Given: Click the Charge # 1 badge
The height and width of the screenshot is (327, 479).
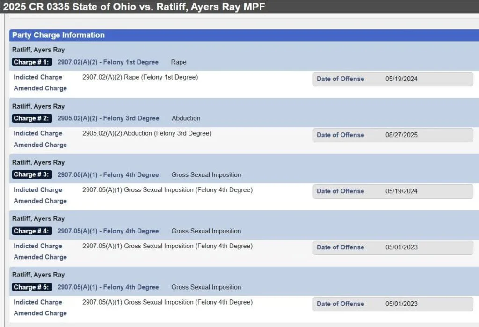Looking at the screenshot, I should click(32, 62).
